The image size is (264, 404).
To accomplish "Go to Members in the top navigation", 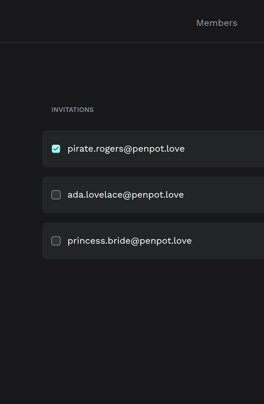I will pyautogui.click(x=217, y=23).
